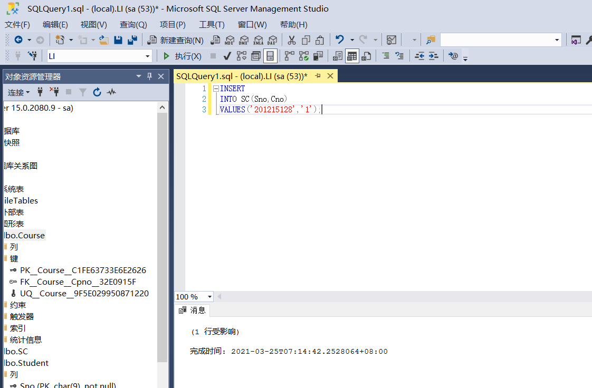Image resolution: width=592 pixels, height=388 pixels.
Task: Refresh the Object Explorer tree
Action: coord(97,92)
